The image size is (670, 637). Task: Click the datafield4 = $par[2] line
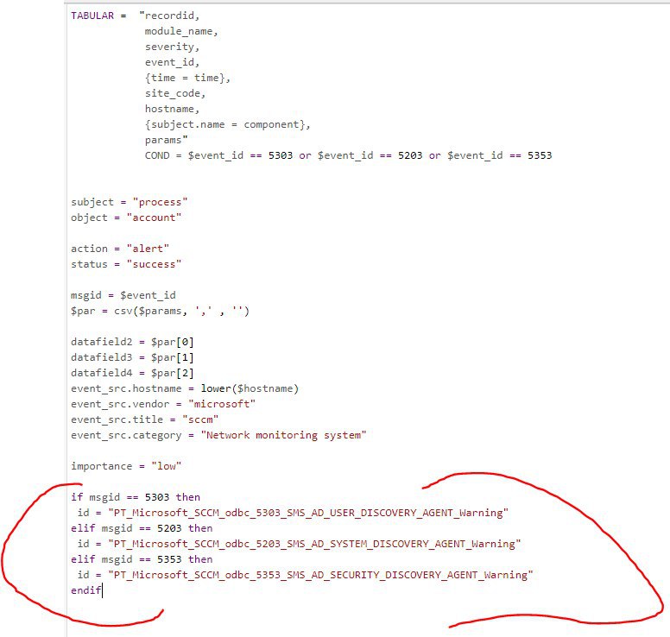click(132, 374)
